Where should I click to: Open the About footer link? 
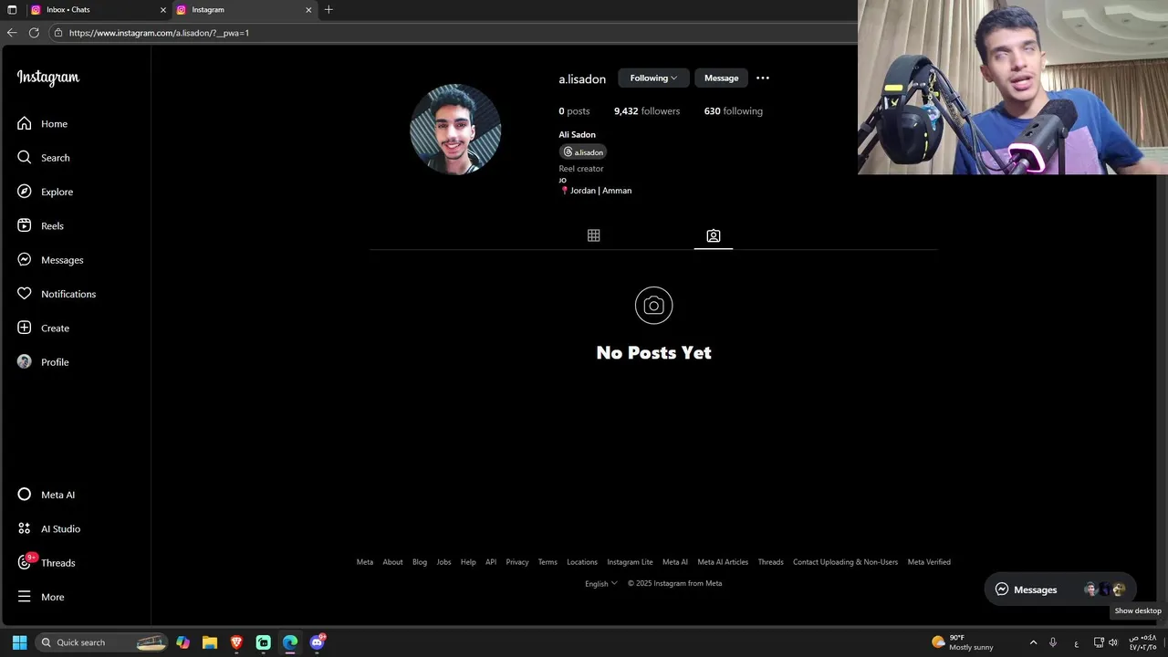tap(392, 562)
